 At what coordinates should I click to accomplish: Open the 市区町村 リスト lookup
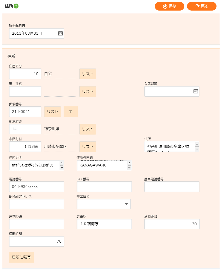(x=87, y=147)
